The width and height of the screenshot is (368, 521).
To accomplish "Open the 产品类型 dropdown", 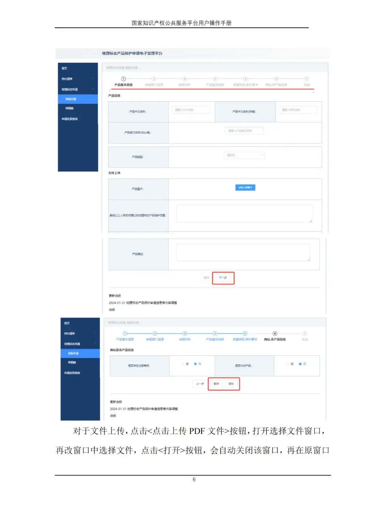I will (244, 155).
